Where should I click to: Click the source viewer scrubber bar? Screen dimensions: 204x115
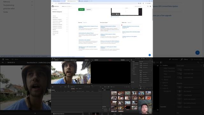pos(71,85)
